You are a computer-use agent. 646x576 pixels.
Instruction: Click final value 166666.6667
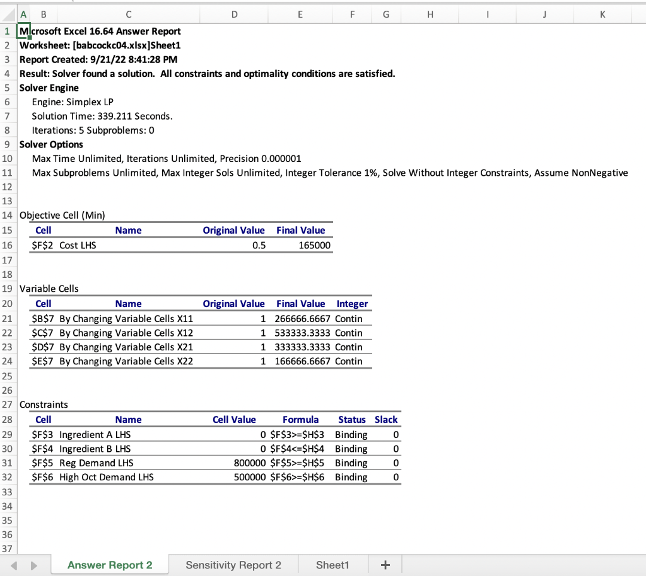coord(302,361)
